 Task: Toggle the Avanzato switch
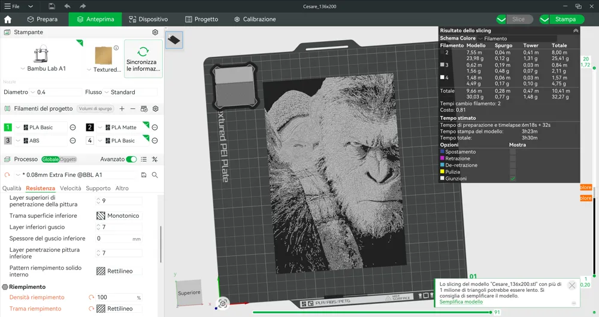tap(131, 160)
